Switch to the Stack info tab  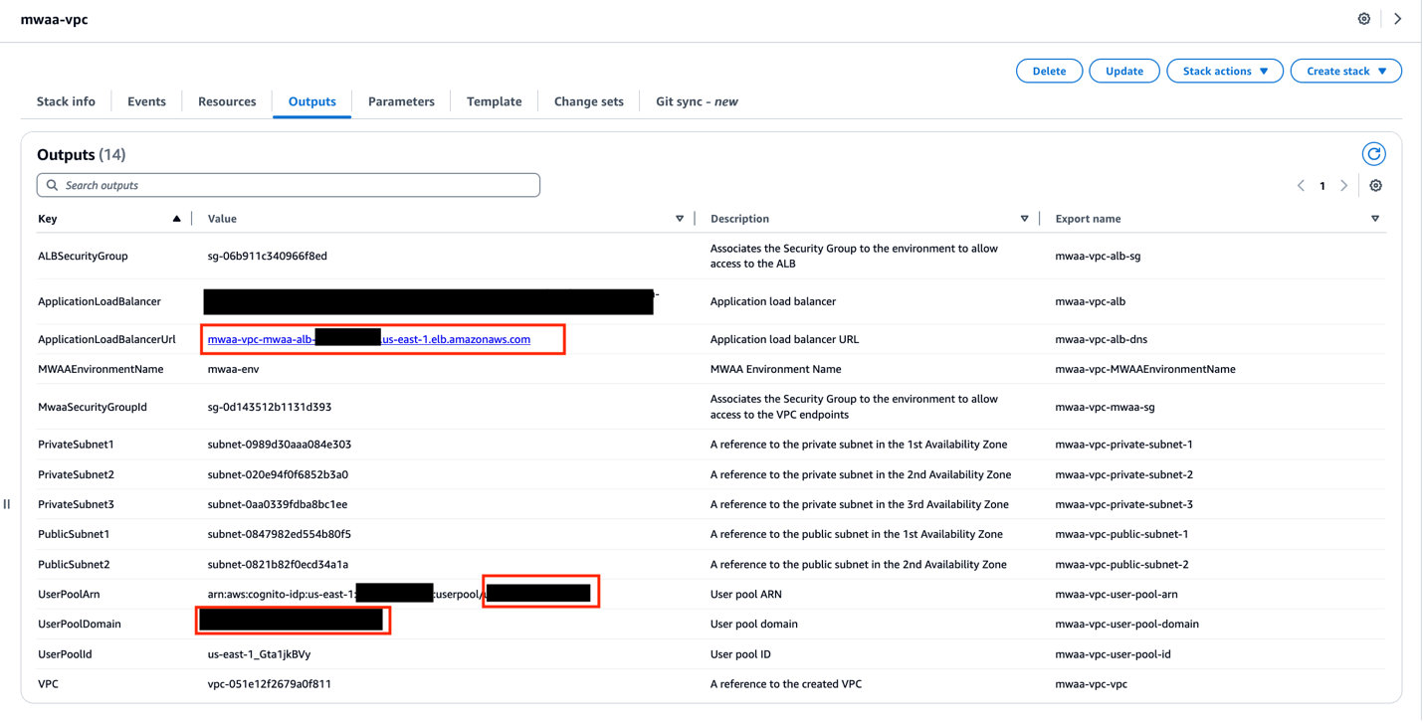66,101
